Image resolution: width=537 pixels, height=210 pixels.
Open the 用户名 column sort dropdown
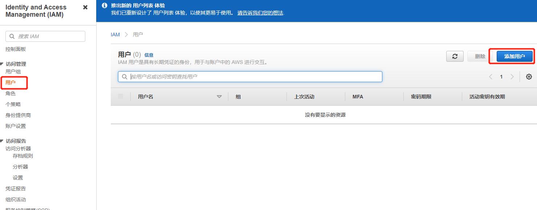pos(219,97)
